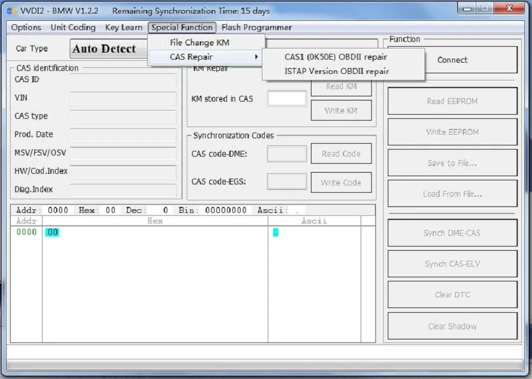Click the Hex column header
This screenshot has width=532, height=379.
pos(155,221)
